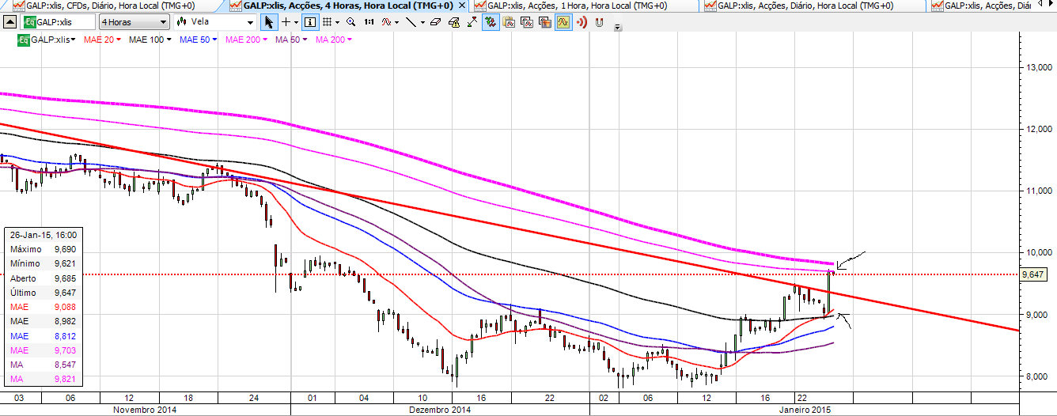Click the 9,647 last price label

click(1034, 274)
